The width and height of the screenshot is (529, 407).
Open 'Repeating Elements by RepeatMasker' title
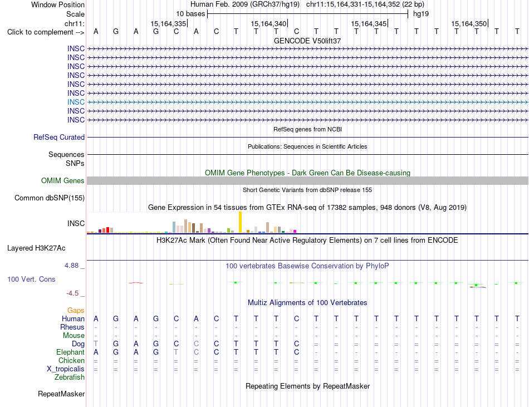pos(307,386)
